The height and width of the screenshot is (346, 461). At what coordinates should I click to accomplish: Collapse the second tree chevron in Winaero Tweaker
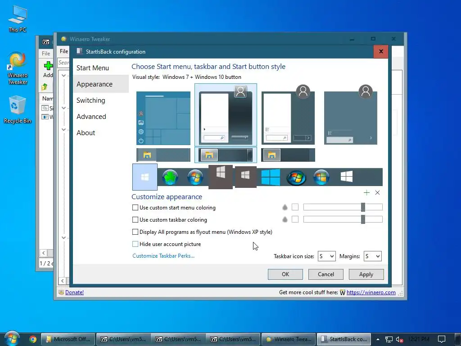tap(63, 108)
